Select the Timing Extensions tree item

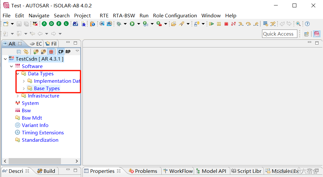point(43,133)
